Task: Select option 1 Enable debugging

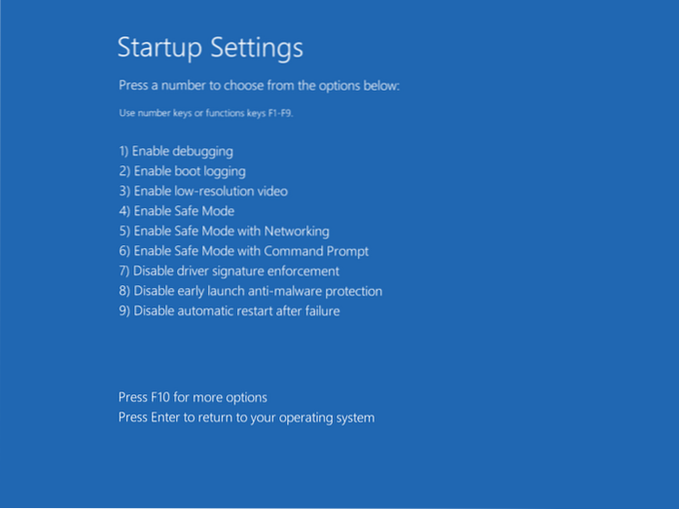Action: tap(175, 151)
